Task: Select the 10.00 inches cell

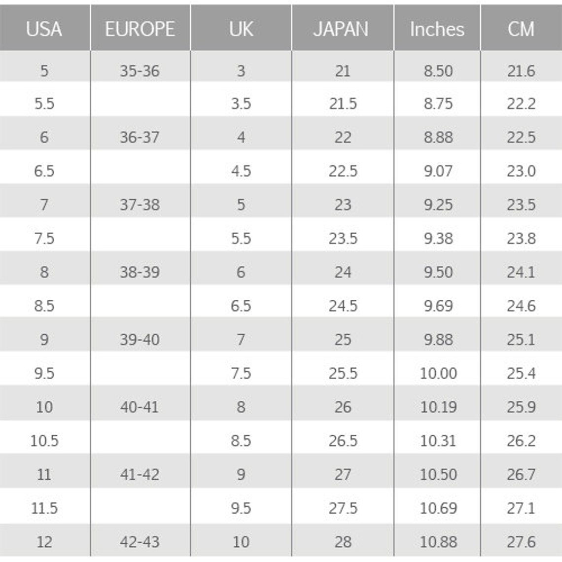Action: click(438, 373)
